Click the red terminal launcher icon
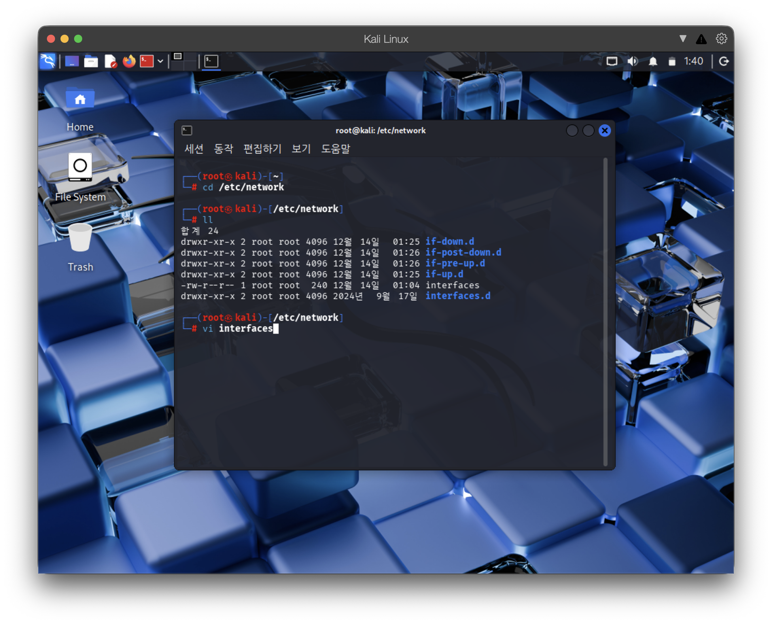The height and width of the screenshot is (624, 772). (147, 61)
